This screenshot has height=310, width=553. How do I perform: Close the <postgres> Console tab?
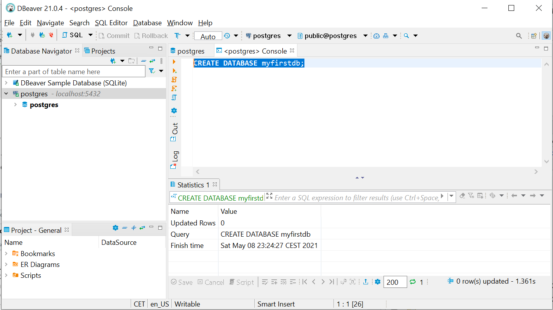292,50
